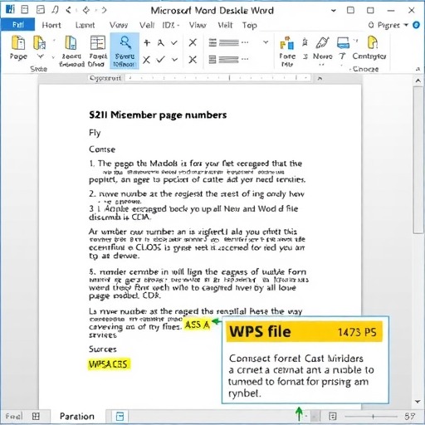Collapse the ribbon using bottom-right arrow
Screen dimensions: 425x425
418,69
